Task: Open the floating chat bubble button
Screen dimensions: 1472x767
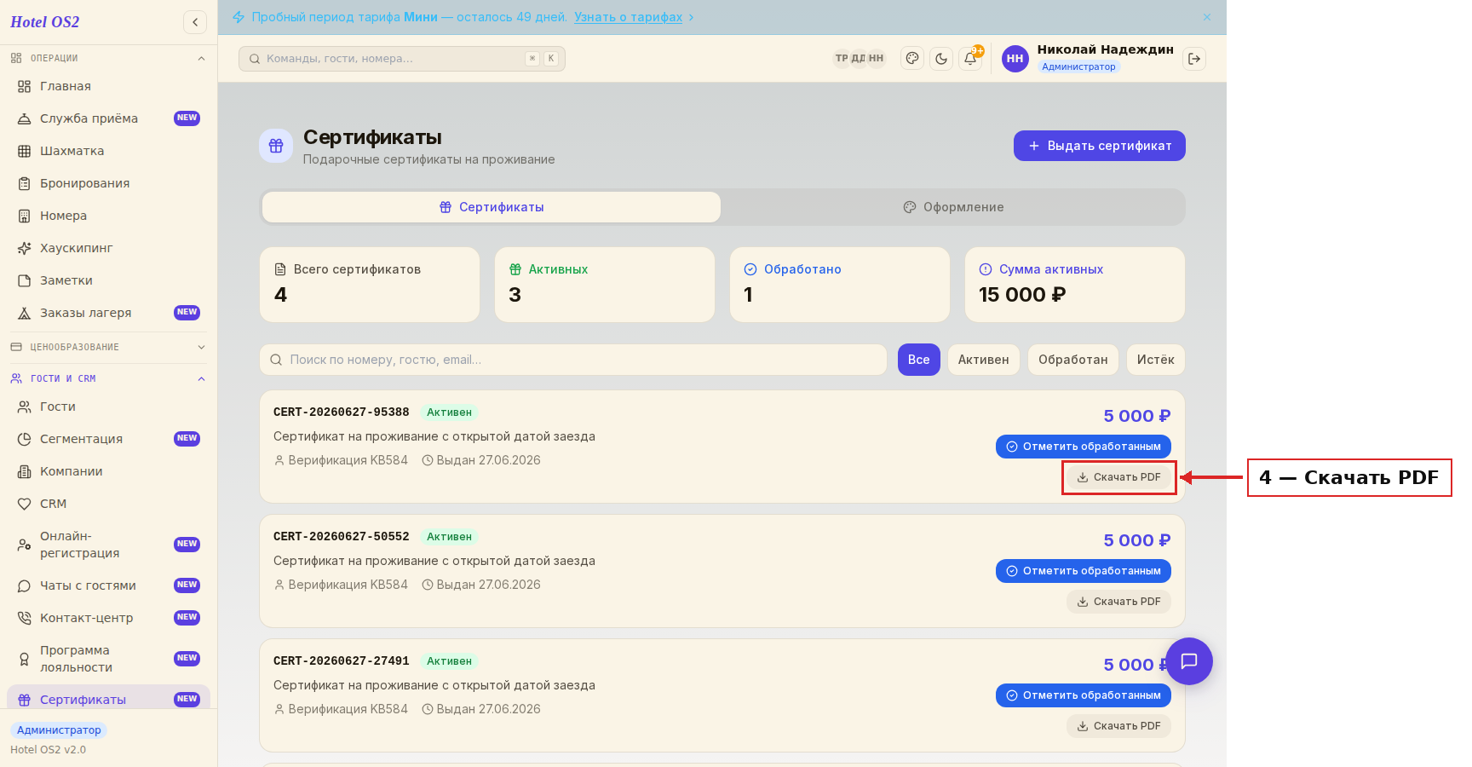Action: pos(1189,661)
